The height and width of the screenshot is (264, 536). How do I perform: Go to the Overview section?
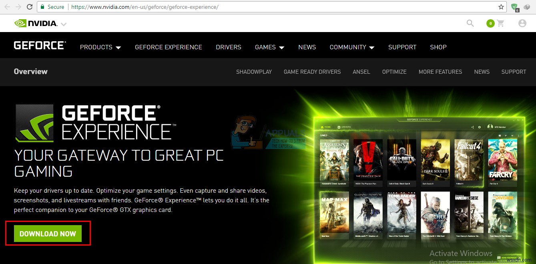[x=30, y=71]
